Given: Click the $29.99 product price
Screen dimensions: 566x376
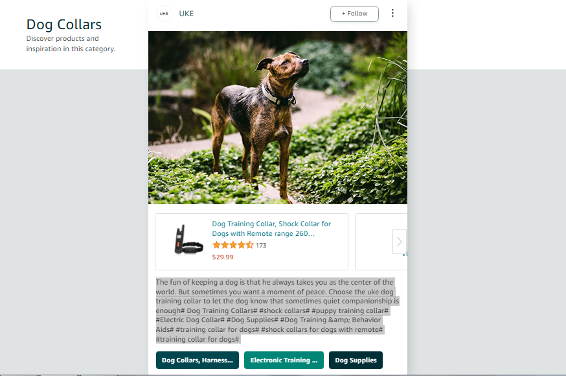Looking at the screenshot, I should tap(223, 257).
